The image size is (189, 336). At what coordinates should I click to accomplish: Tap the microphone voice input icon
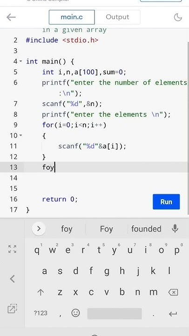point(175,229)
